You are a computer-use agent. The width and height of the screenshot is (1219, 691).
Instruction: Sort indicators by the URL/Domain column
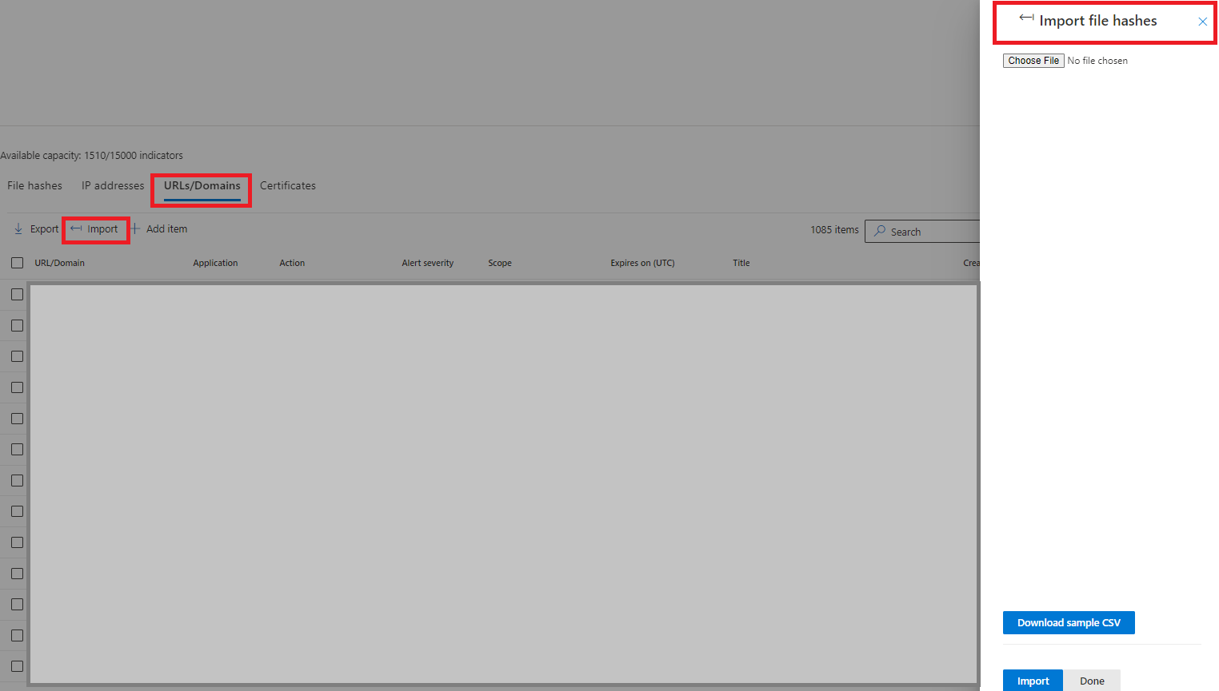tap(59, 262)
